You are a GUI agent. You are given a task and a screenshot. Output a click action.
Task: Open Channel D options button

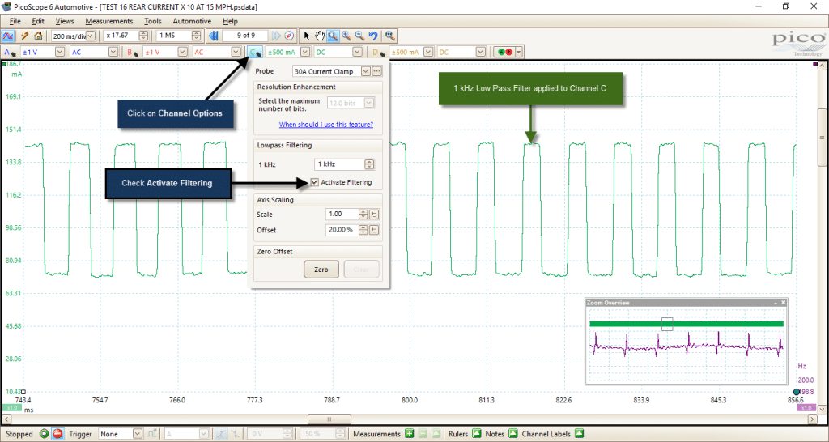tap(379, 53)
